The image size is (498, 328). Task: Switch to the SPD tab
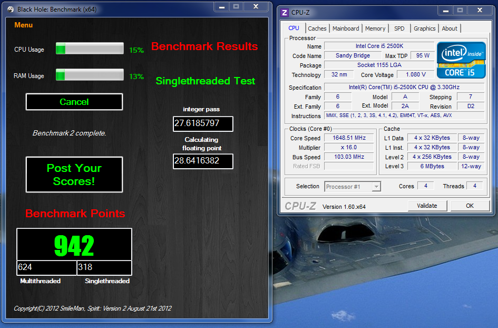coord(399,28)
